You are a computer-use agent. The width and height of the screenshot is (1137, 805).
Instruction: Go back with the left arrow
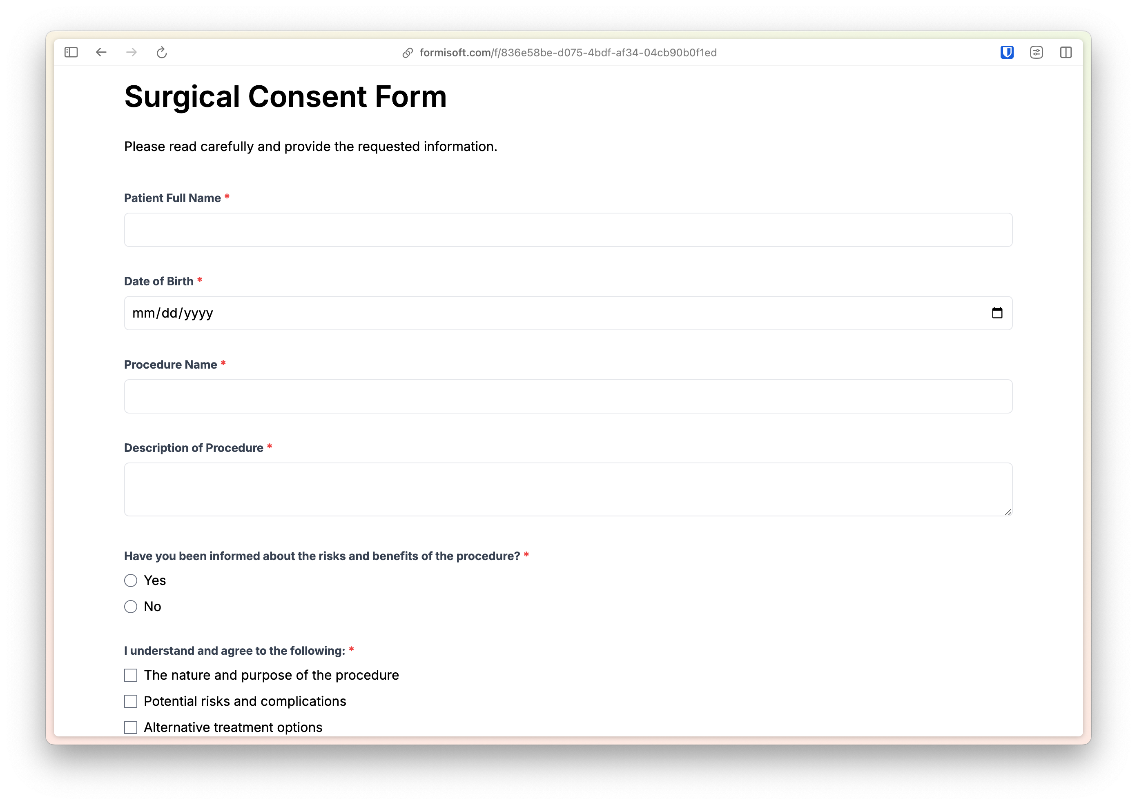point(101,53)
